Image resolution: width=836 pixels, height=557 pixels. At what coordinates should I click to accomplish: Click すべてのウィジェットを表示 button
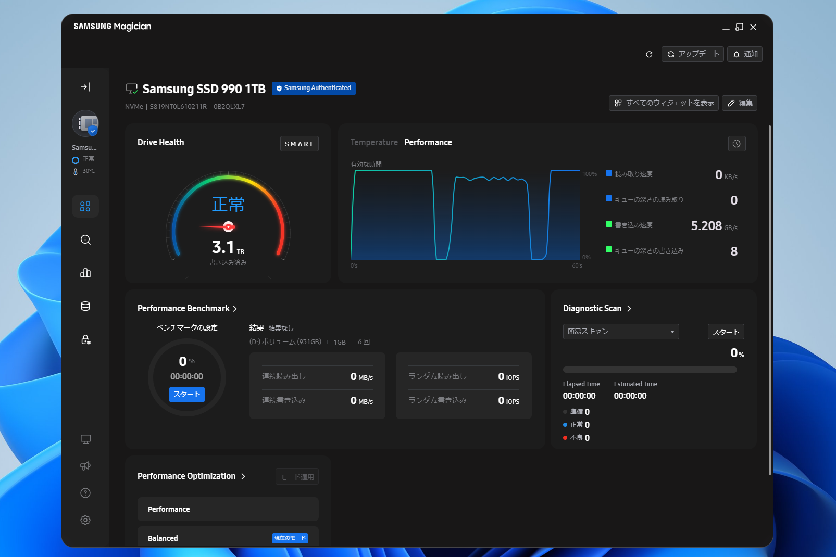click(x=664, y=103)
